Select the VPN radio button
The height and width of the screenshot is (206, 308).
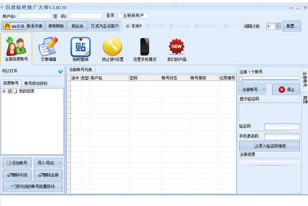point(226,26)
